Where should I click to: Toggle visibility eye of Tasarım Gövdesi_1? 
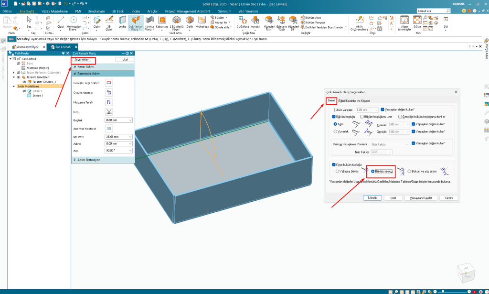(24, 82)
